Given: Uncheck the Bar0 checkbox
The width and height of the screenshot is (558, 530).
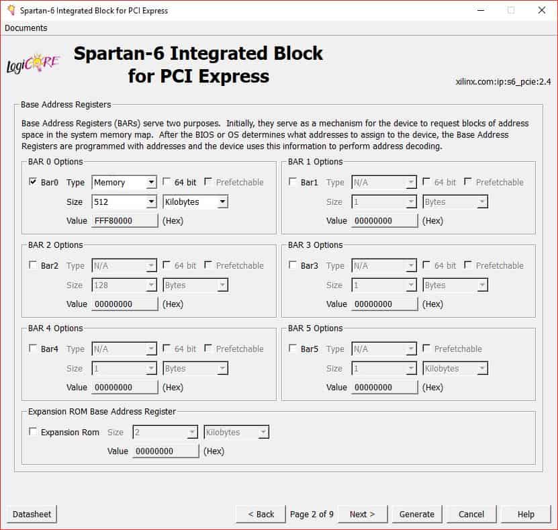Looking at the screenshot, I should (33, 182).
